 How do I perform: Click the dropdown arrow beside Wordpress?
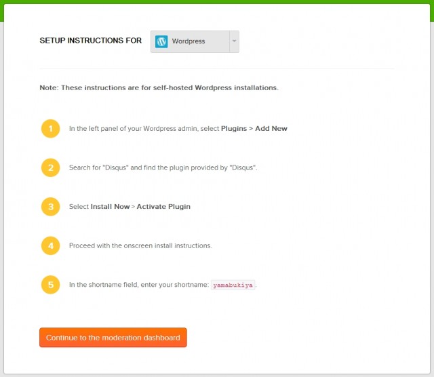pyautogui.click(x=234, y=41)
